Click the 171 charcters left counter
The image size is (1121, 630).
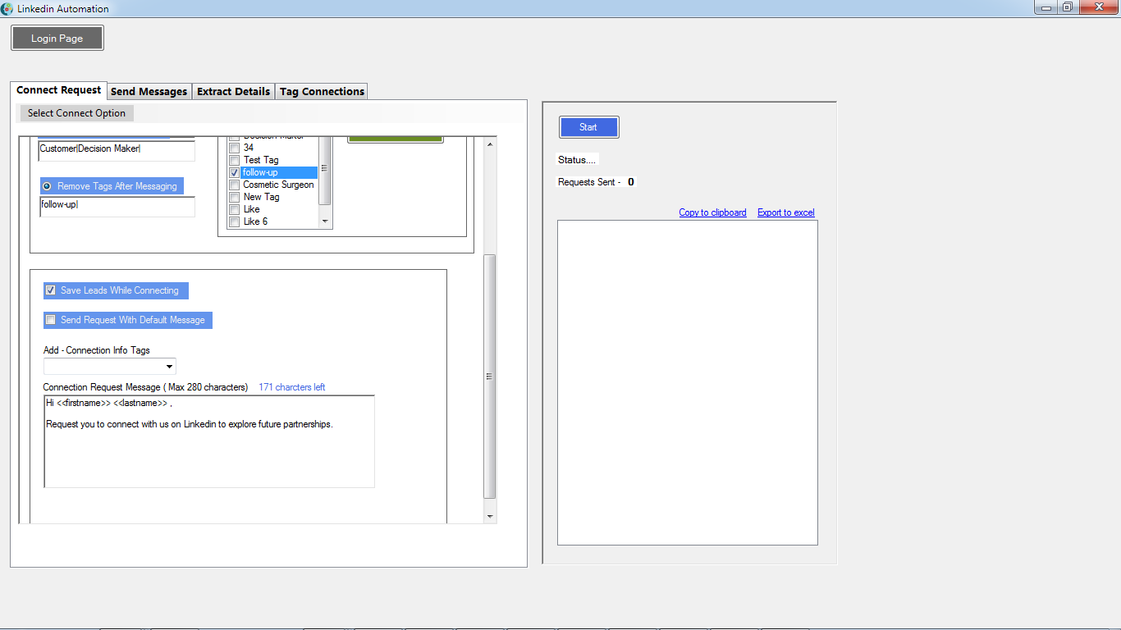(292, 387)
